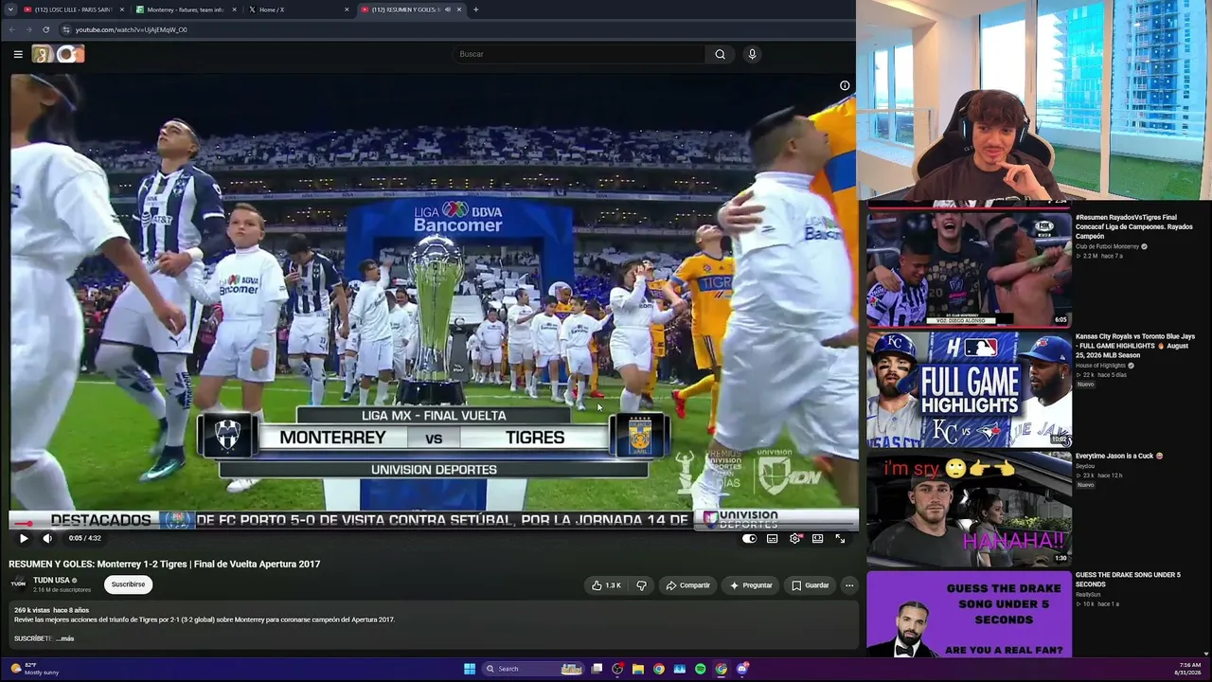Open the clock and date flyout
Viewport: 1212px width, 682px height.
(x=1185, y=669)
